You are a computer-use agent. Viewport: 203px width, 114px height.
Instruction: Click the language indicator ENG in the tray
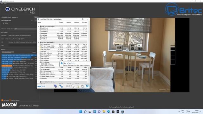click(183, 111)
